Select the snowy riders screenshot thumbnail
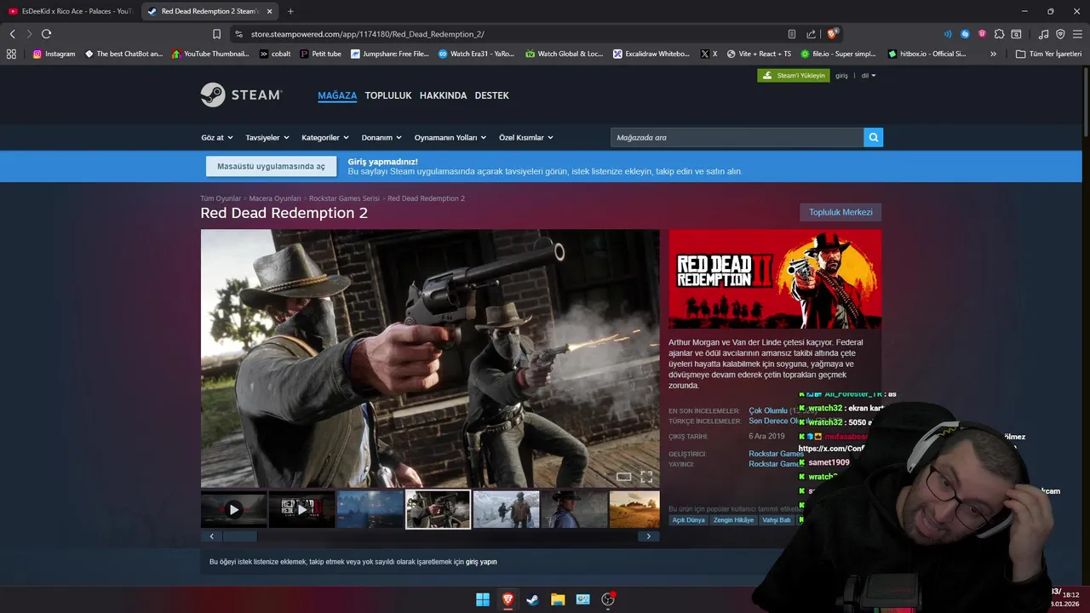This screenshot has width=1090, height=613. pyautogui.click(x=506, y=509)
